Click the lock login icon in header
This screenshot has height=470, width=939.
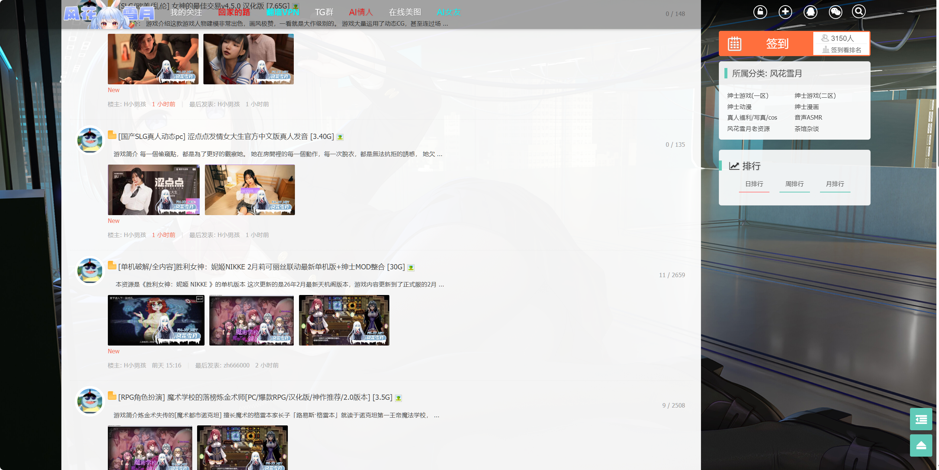760,12
